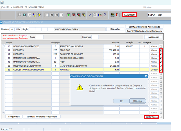Click Contar for Refeitorio - Alimentos row
This screenshot has height=131, width=181.
click(x=154, y=46)
